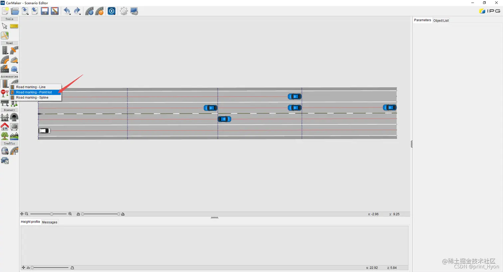Select the curved road tool
Image resolution: width=503 pixels, height=272 pixels.
point(5,60)
